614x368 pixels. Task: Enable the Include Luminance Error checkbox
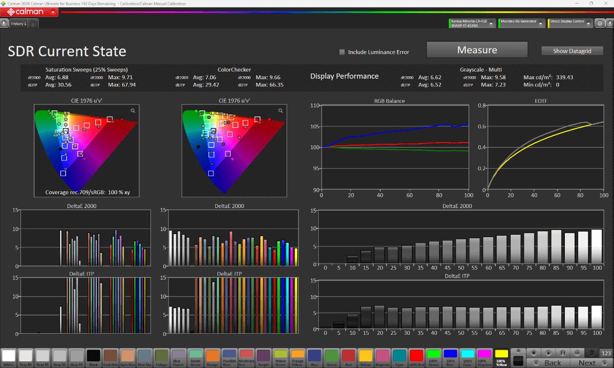click(342, 52)
